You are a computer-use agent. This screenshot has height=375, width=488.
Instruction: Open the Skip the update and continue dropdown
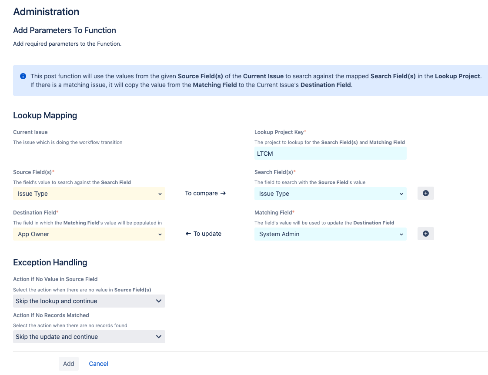click(89, 337)
